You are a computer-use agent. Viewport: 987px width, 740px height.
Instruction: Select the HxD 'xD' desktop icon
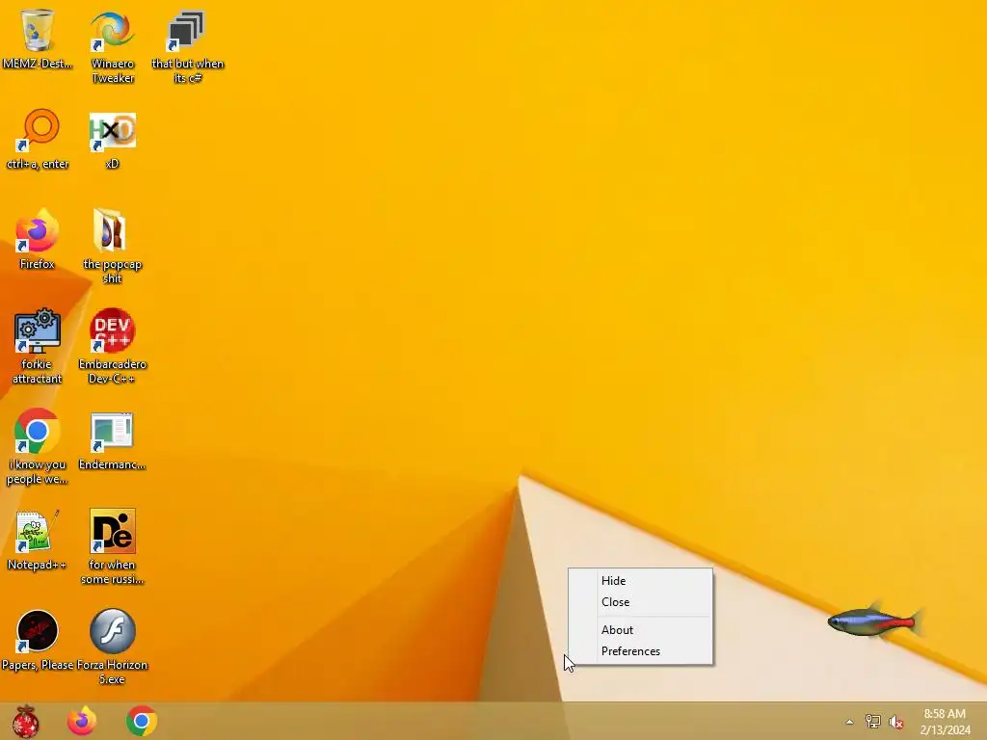pos(112,140)
